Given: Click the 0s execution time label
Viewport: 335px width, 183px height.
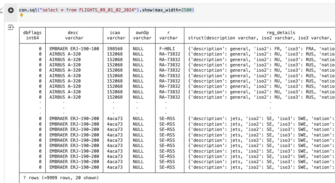Looking at the screenshot, I should pos(2,12).
